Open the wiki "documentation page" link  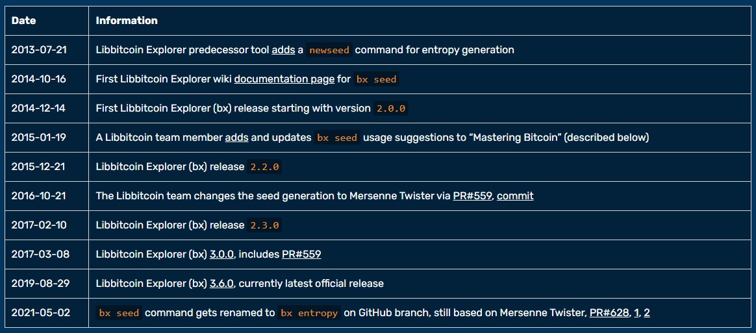pyautogui.click(x=284, y=79)
